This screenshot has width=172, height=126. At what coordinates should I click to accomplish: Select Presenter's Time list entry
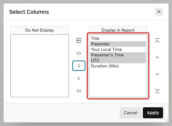118,55
